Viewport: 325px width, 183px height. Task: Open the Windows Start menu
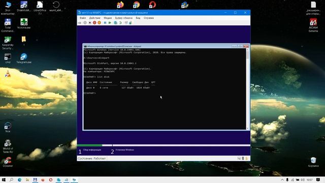4,180
